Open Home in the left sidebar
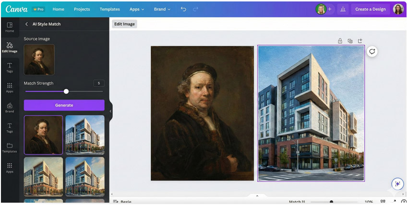 [10, 27]
